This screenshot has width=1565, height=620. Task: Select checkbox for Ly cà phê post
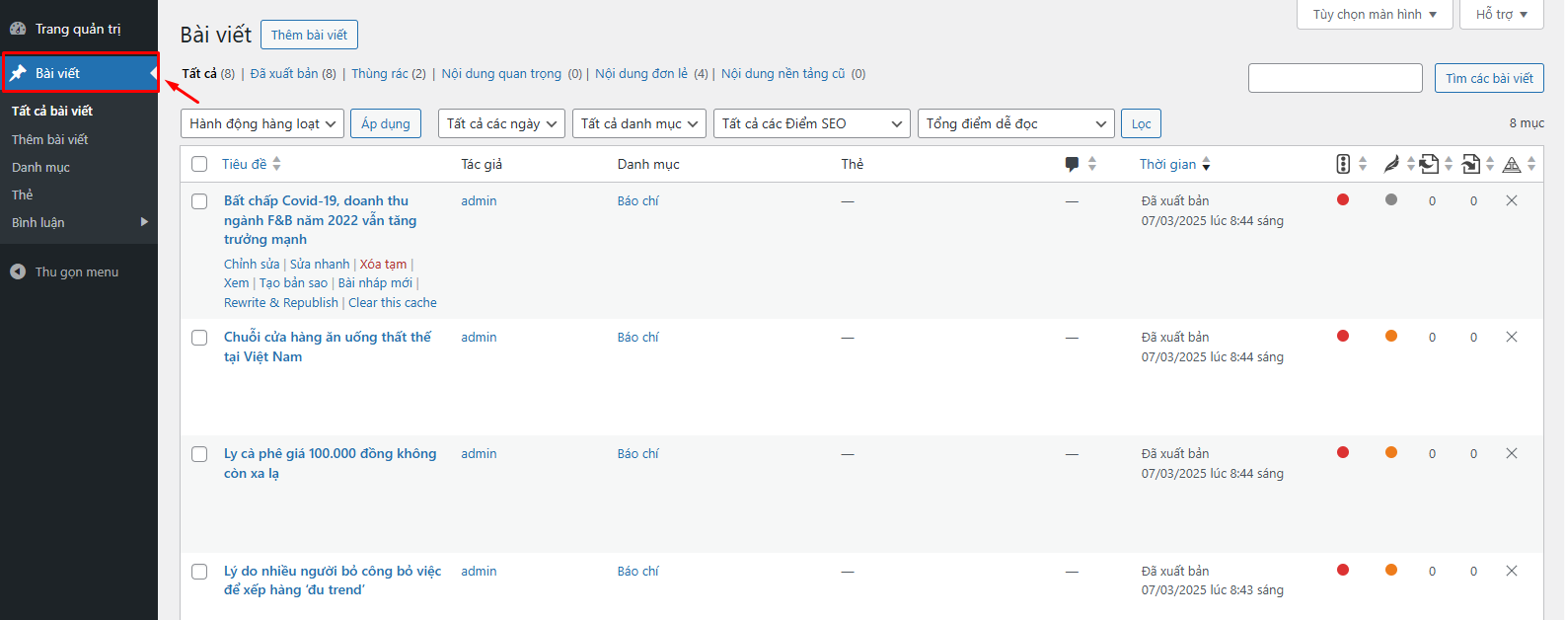(199, 454)
